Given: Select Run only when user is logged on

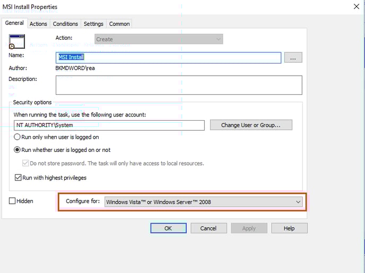Looking at the screenshot, I should [x=18, y=137].
